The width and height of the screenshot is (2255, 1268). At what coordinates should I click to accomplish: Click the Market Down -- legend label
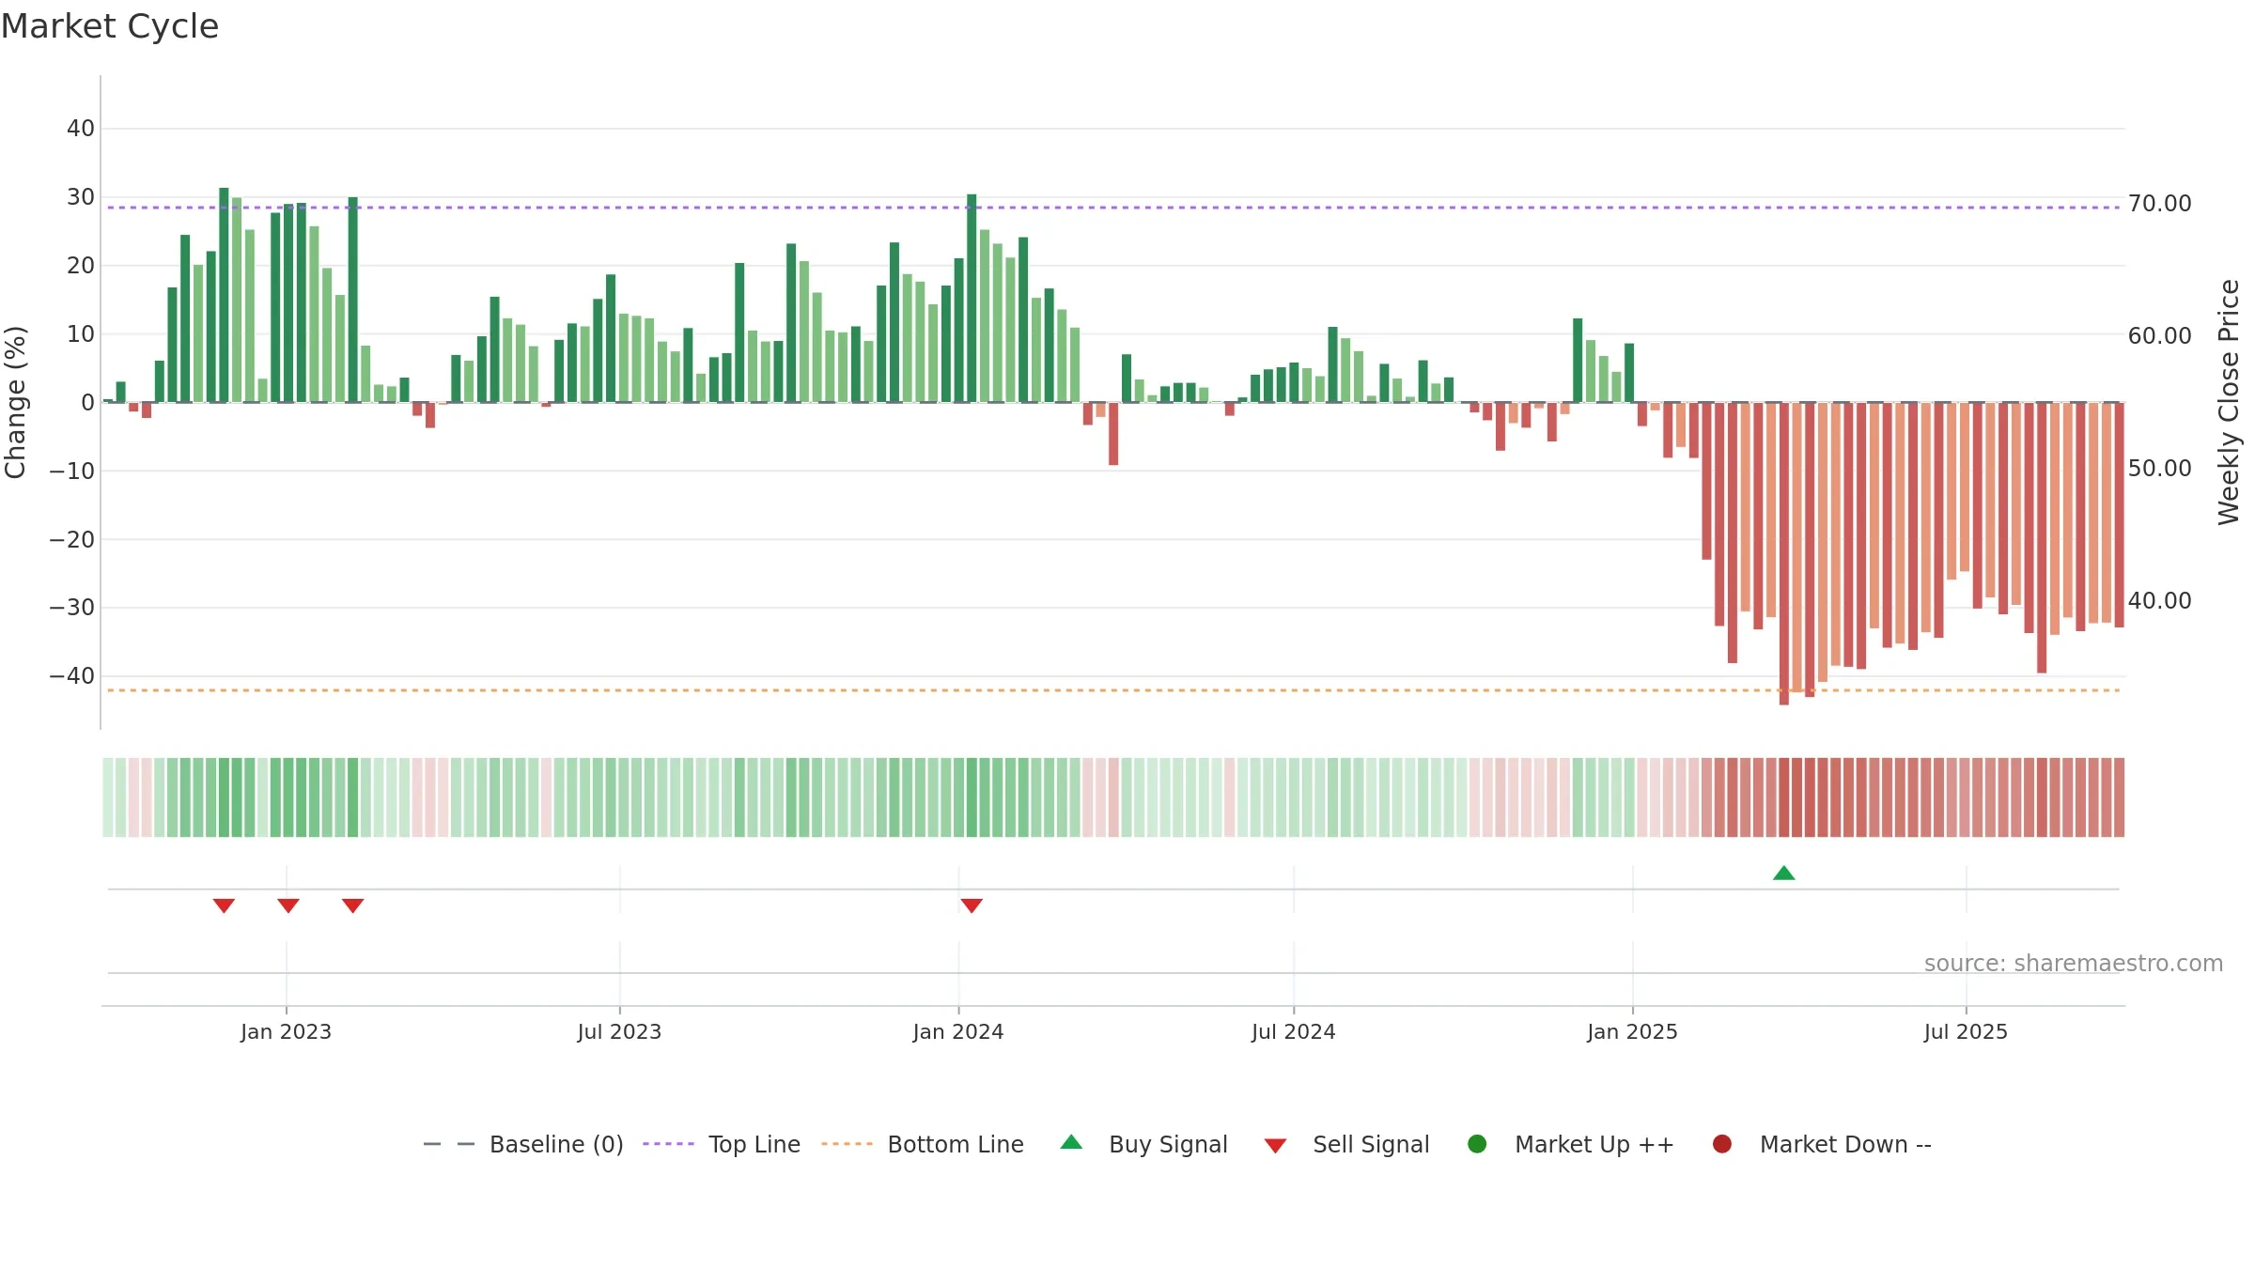click(1845, 1144)
